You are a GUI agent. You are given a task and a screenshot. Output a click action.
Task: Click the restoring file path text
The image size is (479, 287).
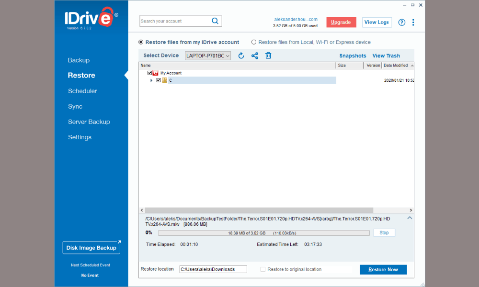tap(268, 221)
